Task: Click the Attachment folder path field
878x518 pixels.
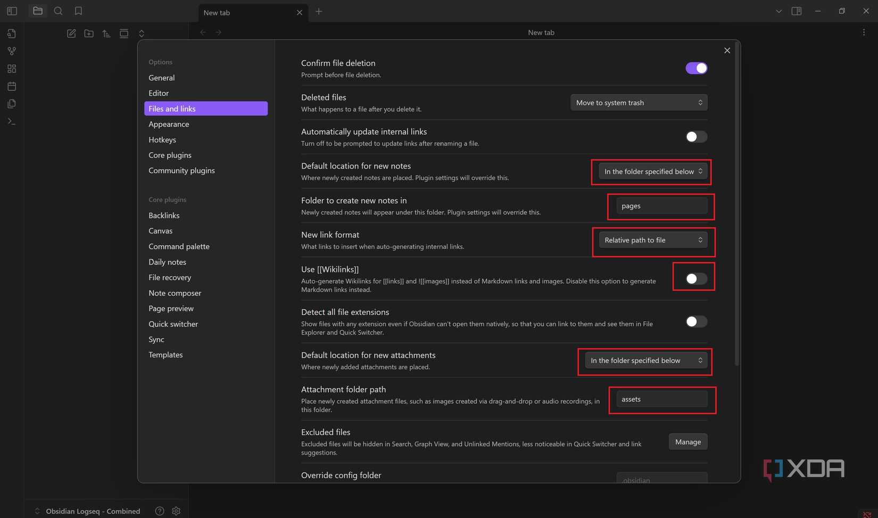Action: [x=661, y=399]
